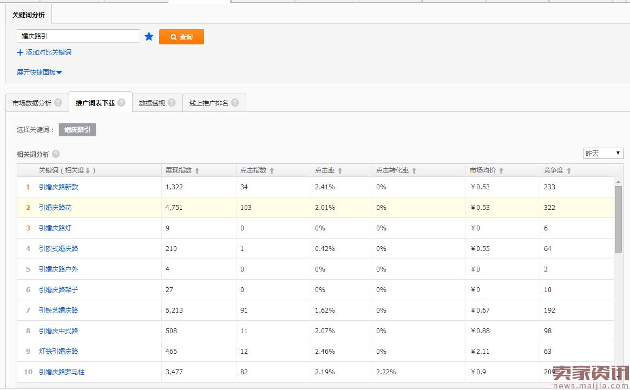Screen dimensions: 630x390
Task: Switch to the 市场数据分析 tab
Action: tap(32, 103)
